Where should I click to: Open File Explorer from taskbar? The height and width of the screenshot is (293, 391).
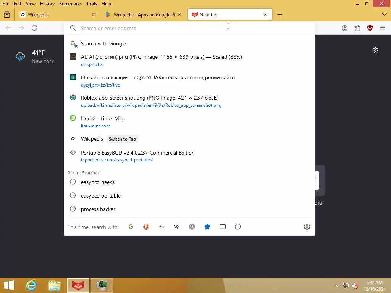(54, 285)
